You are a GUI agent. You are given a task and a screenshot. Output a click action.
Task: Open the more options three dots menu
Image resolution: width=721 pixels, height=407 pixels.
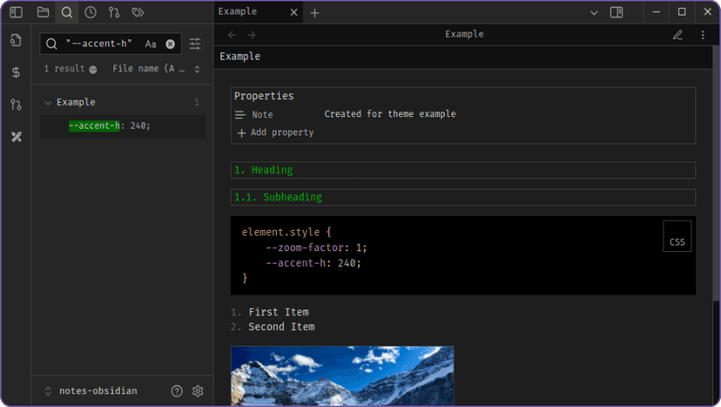[703, 35]
